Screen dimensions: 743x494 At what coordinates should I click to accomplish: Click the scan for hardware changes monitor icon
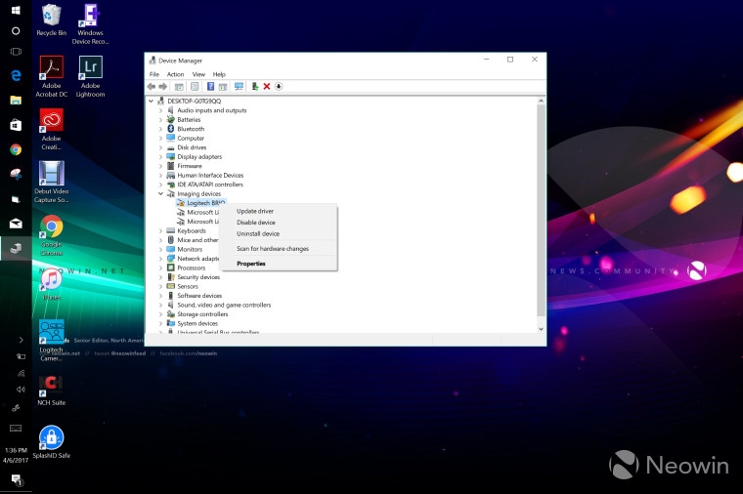point(239,86)
